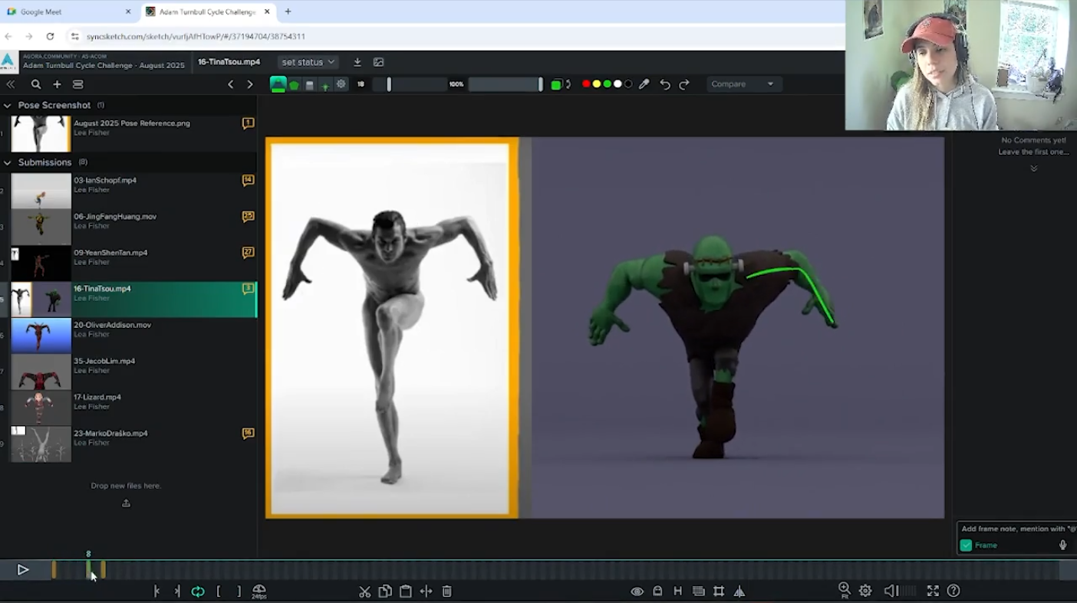Select the arrow drawing tool
1077x603 pixels.
[x=325, y=85]
